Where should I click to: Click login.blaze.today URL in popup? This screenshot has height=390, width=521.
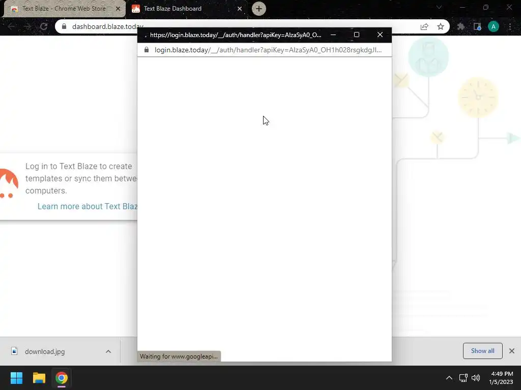(x=268, y=50)
